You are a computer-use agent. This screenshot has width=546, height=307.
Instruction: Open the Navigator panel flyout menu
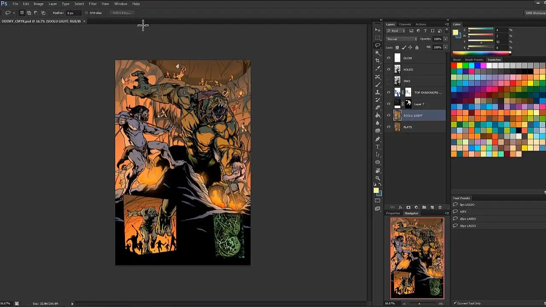click(447, 213)
